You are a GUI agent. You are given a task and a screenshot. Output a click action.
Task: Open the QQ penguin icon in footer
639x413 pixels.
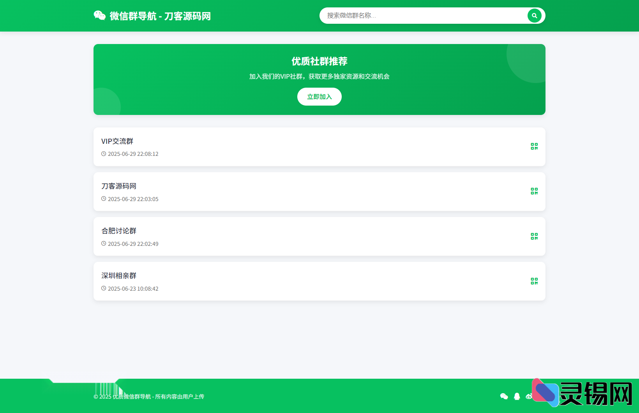[x=517, y=396]
